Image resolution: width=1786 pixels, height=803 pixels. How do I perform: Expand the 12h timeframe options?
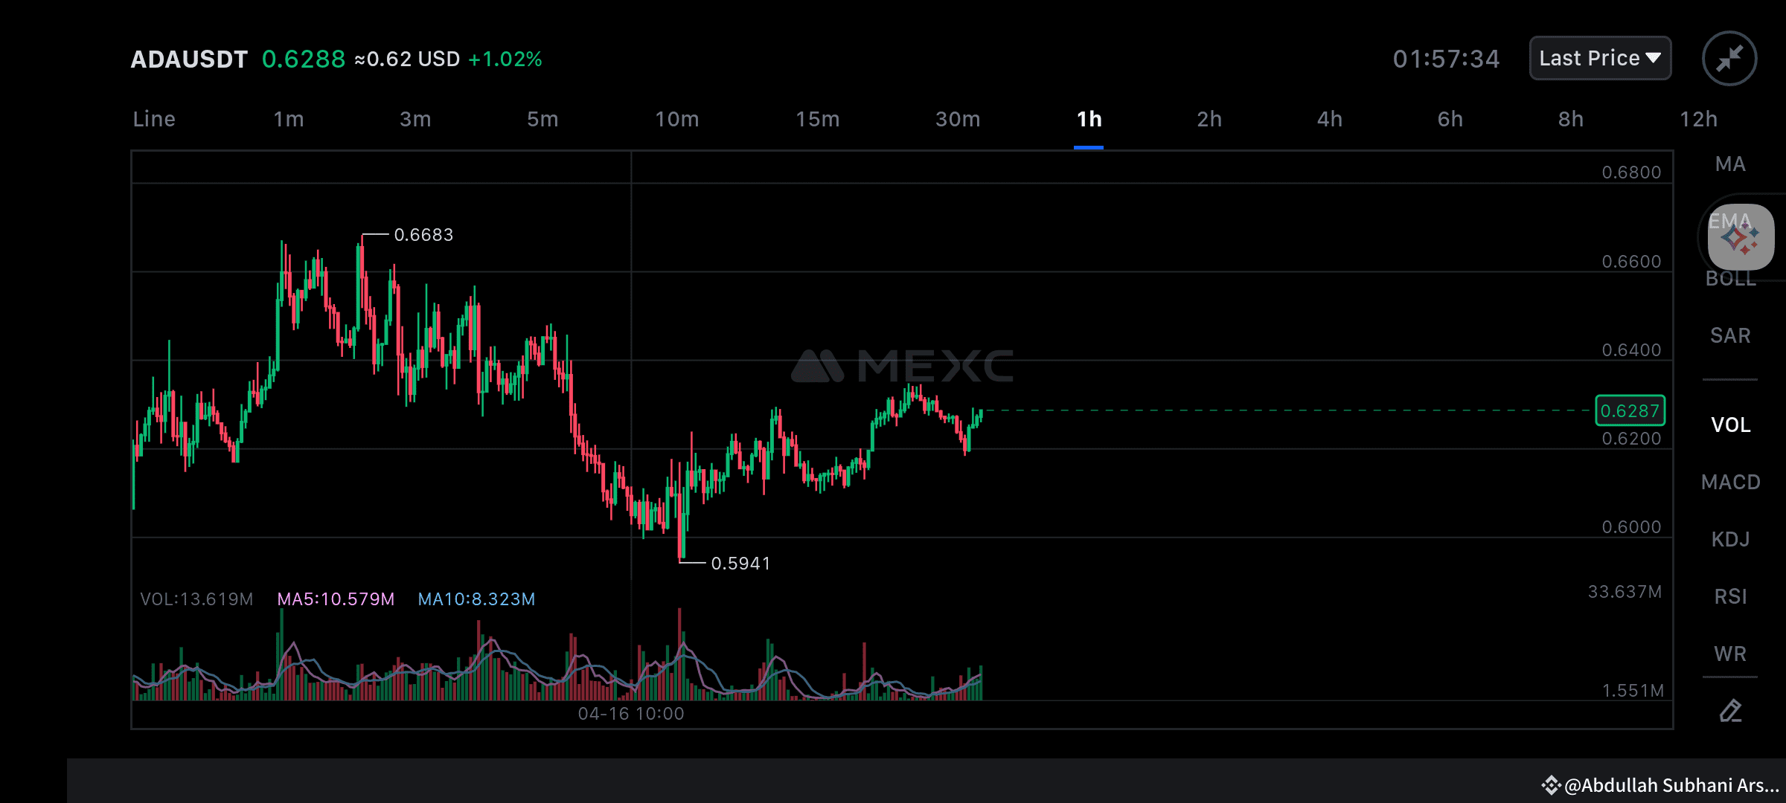pyautogui.click(x=1699, y=118)
